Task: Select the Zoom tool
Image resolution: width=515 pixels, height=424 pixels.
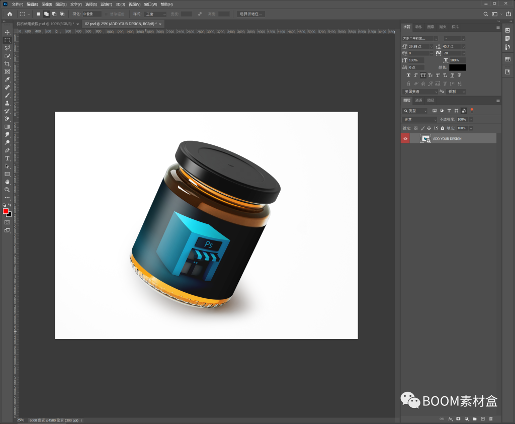Action: point(7,190)
